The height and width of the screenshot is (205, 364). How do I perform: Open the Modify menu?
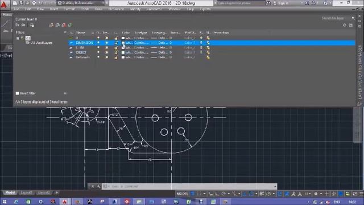pyautogui.click(x=135, y=9)
